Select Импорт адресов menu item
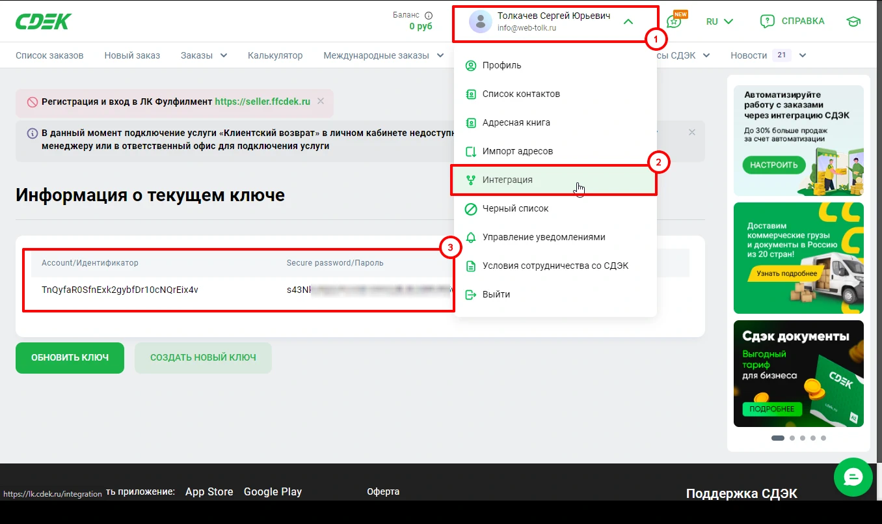882x524 pixels. [555, 151]
